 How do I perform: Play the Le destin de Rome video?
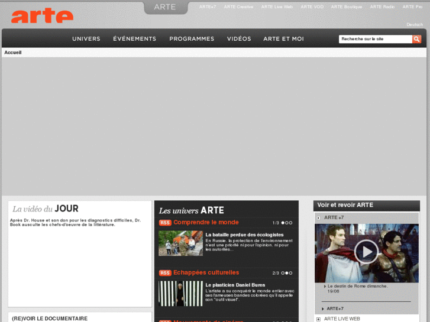pos(366,252)
